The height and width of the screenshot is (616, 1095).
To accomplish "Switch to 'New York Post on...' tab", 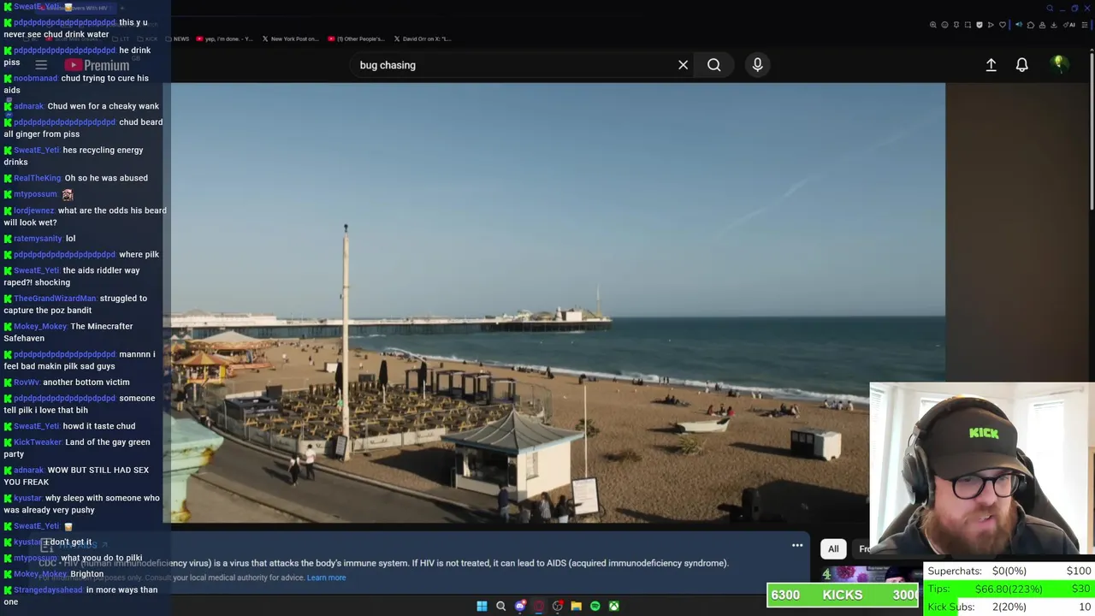I will click(291, 38).
